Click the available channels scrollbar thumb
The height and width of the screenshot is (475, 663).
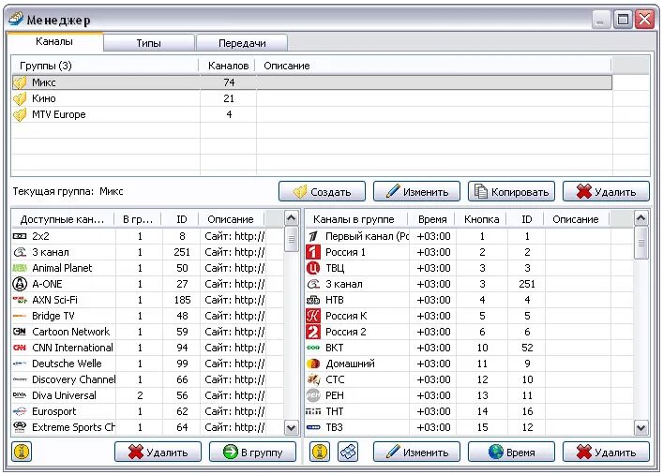[x=292, y=239]
